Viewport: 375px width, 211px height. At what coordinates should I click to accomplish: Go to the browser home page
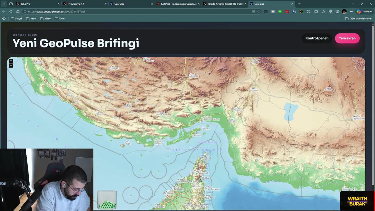click(18, 11)
